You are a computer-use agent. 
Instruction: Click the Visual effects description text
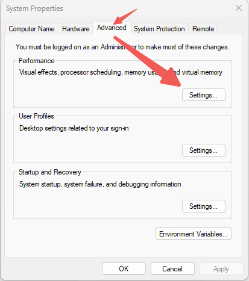point(121,72)
